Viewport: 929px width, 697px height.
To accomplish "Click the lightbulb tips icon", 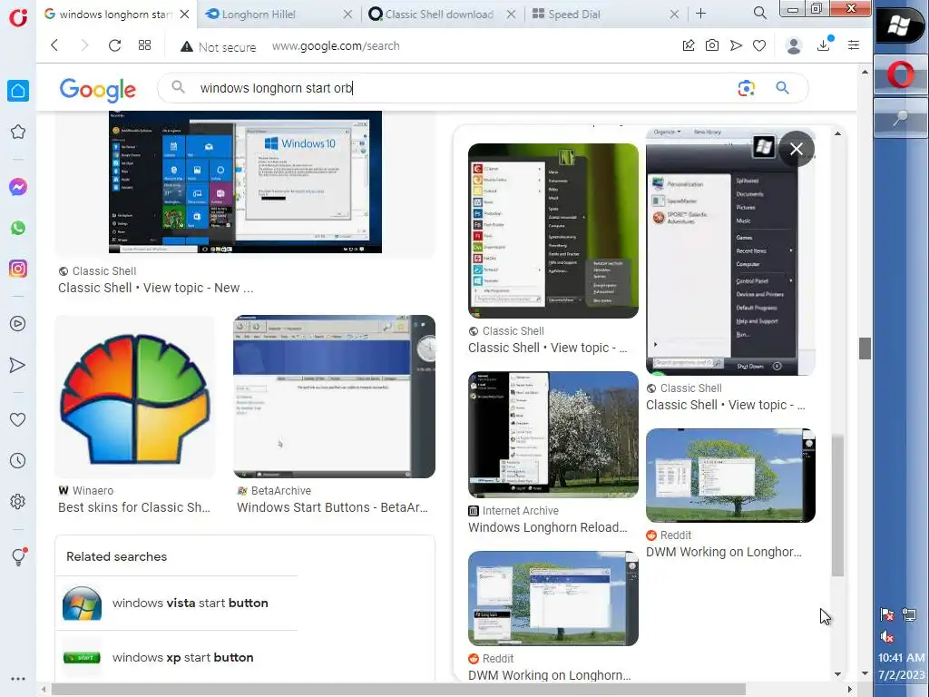I will [x=19, y=556].
